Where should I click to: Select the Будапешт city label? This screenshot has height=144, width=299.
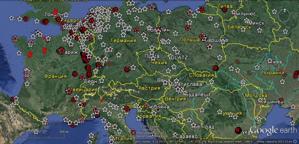click(198, 95)
